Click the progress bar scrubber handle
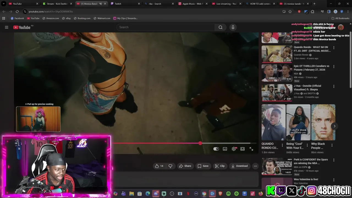 point(200,143)
